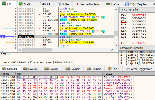
Task: Toggle breakpoint dot at address 00743E9B
Action: [15, 34]
